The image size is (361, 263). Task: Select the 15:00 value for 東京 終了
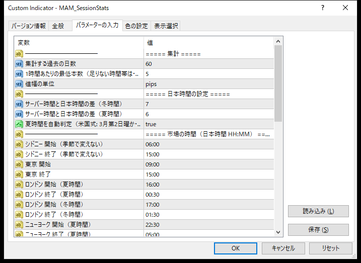coord(209,174)
